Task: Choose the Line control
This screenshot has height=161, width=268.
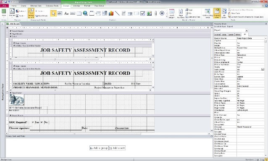Action: 117,13
